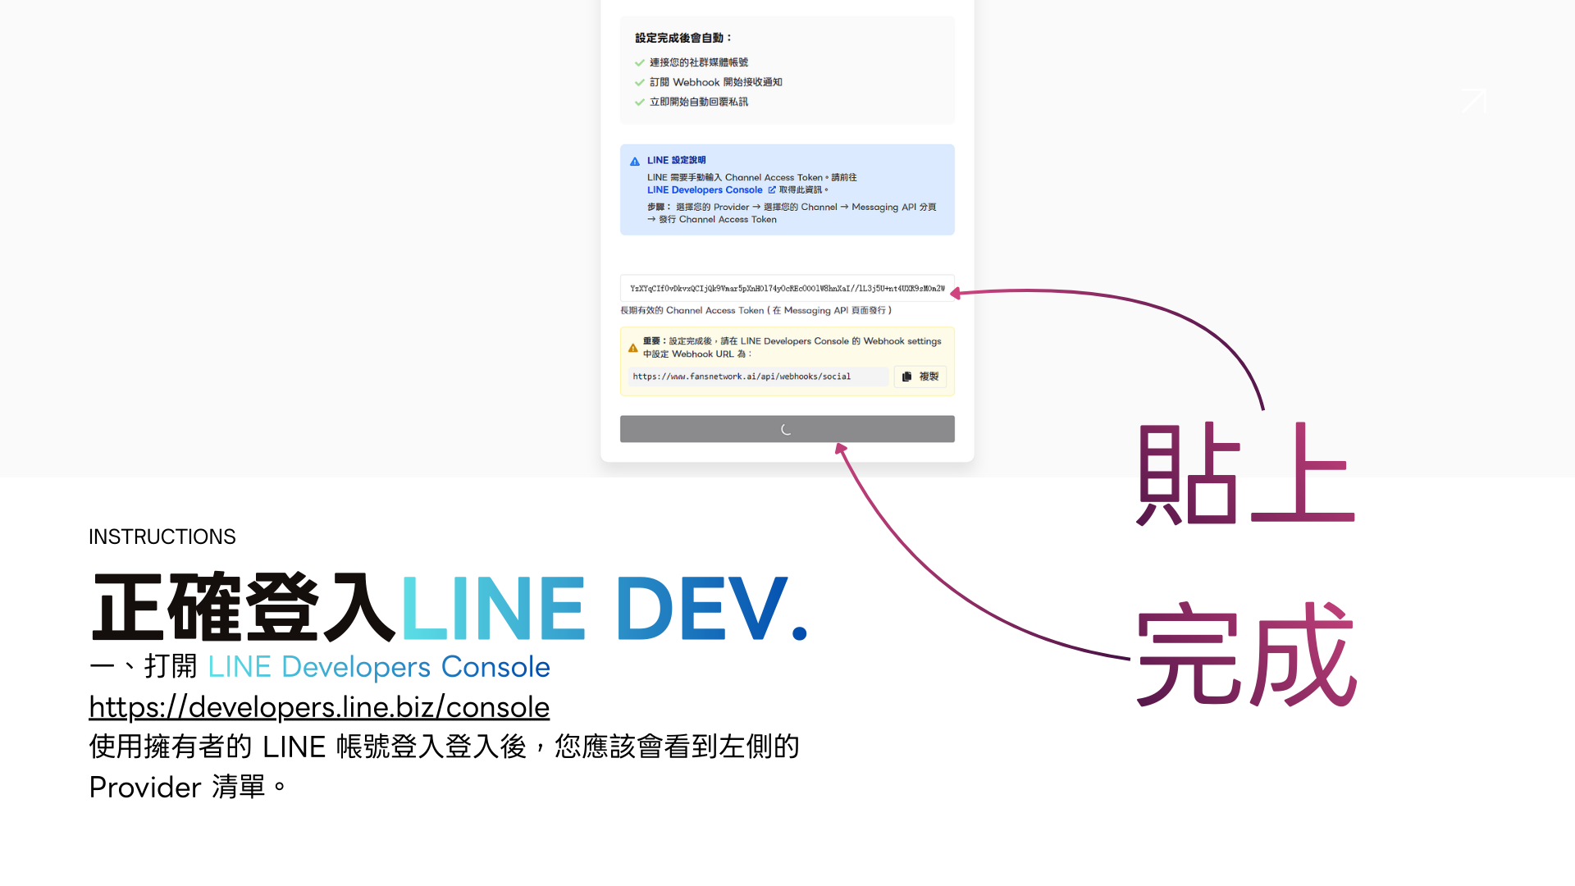The image size is (1575, 886).
Task: Click the external-link icon after LINE Developers Console
Action: 771,190
